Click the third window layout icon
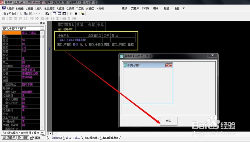The image size is (250, 142). pyautogui.click(x=64, y=14)
